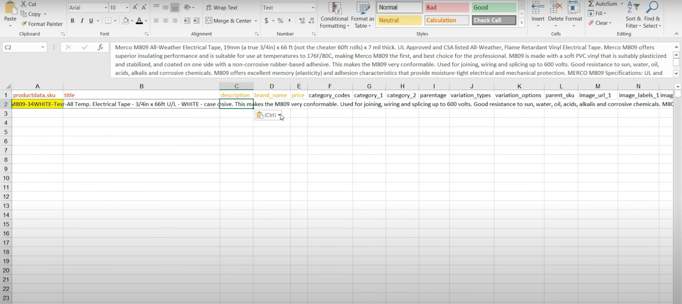The image size is (682, 304).
Task: Apply Normal cell style
Action: 399,7
